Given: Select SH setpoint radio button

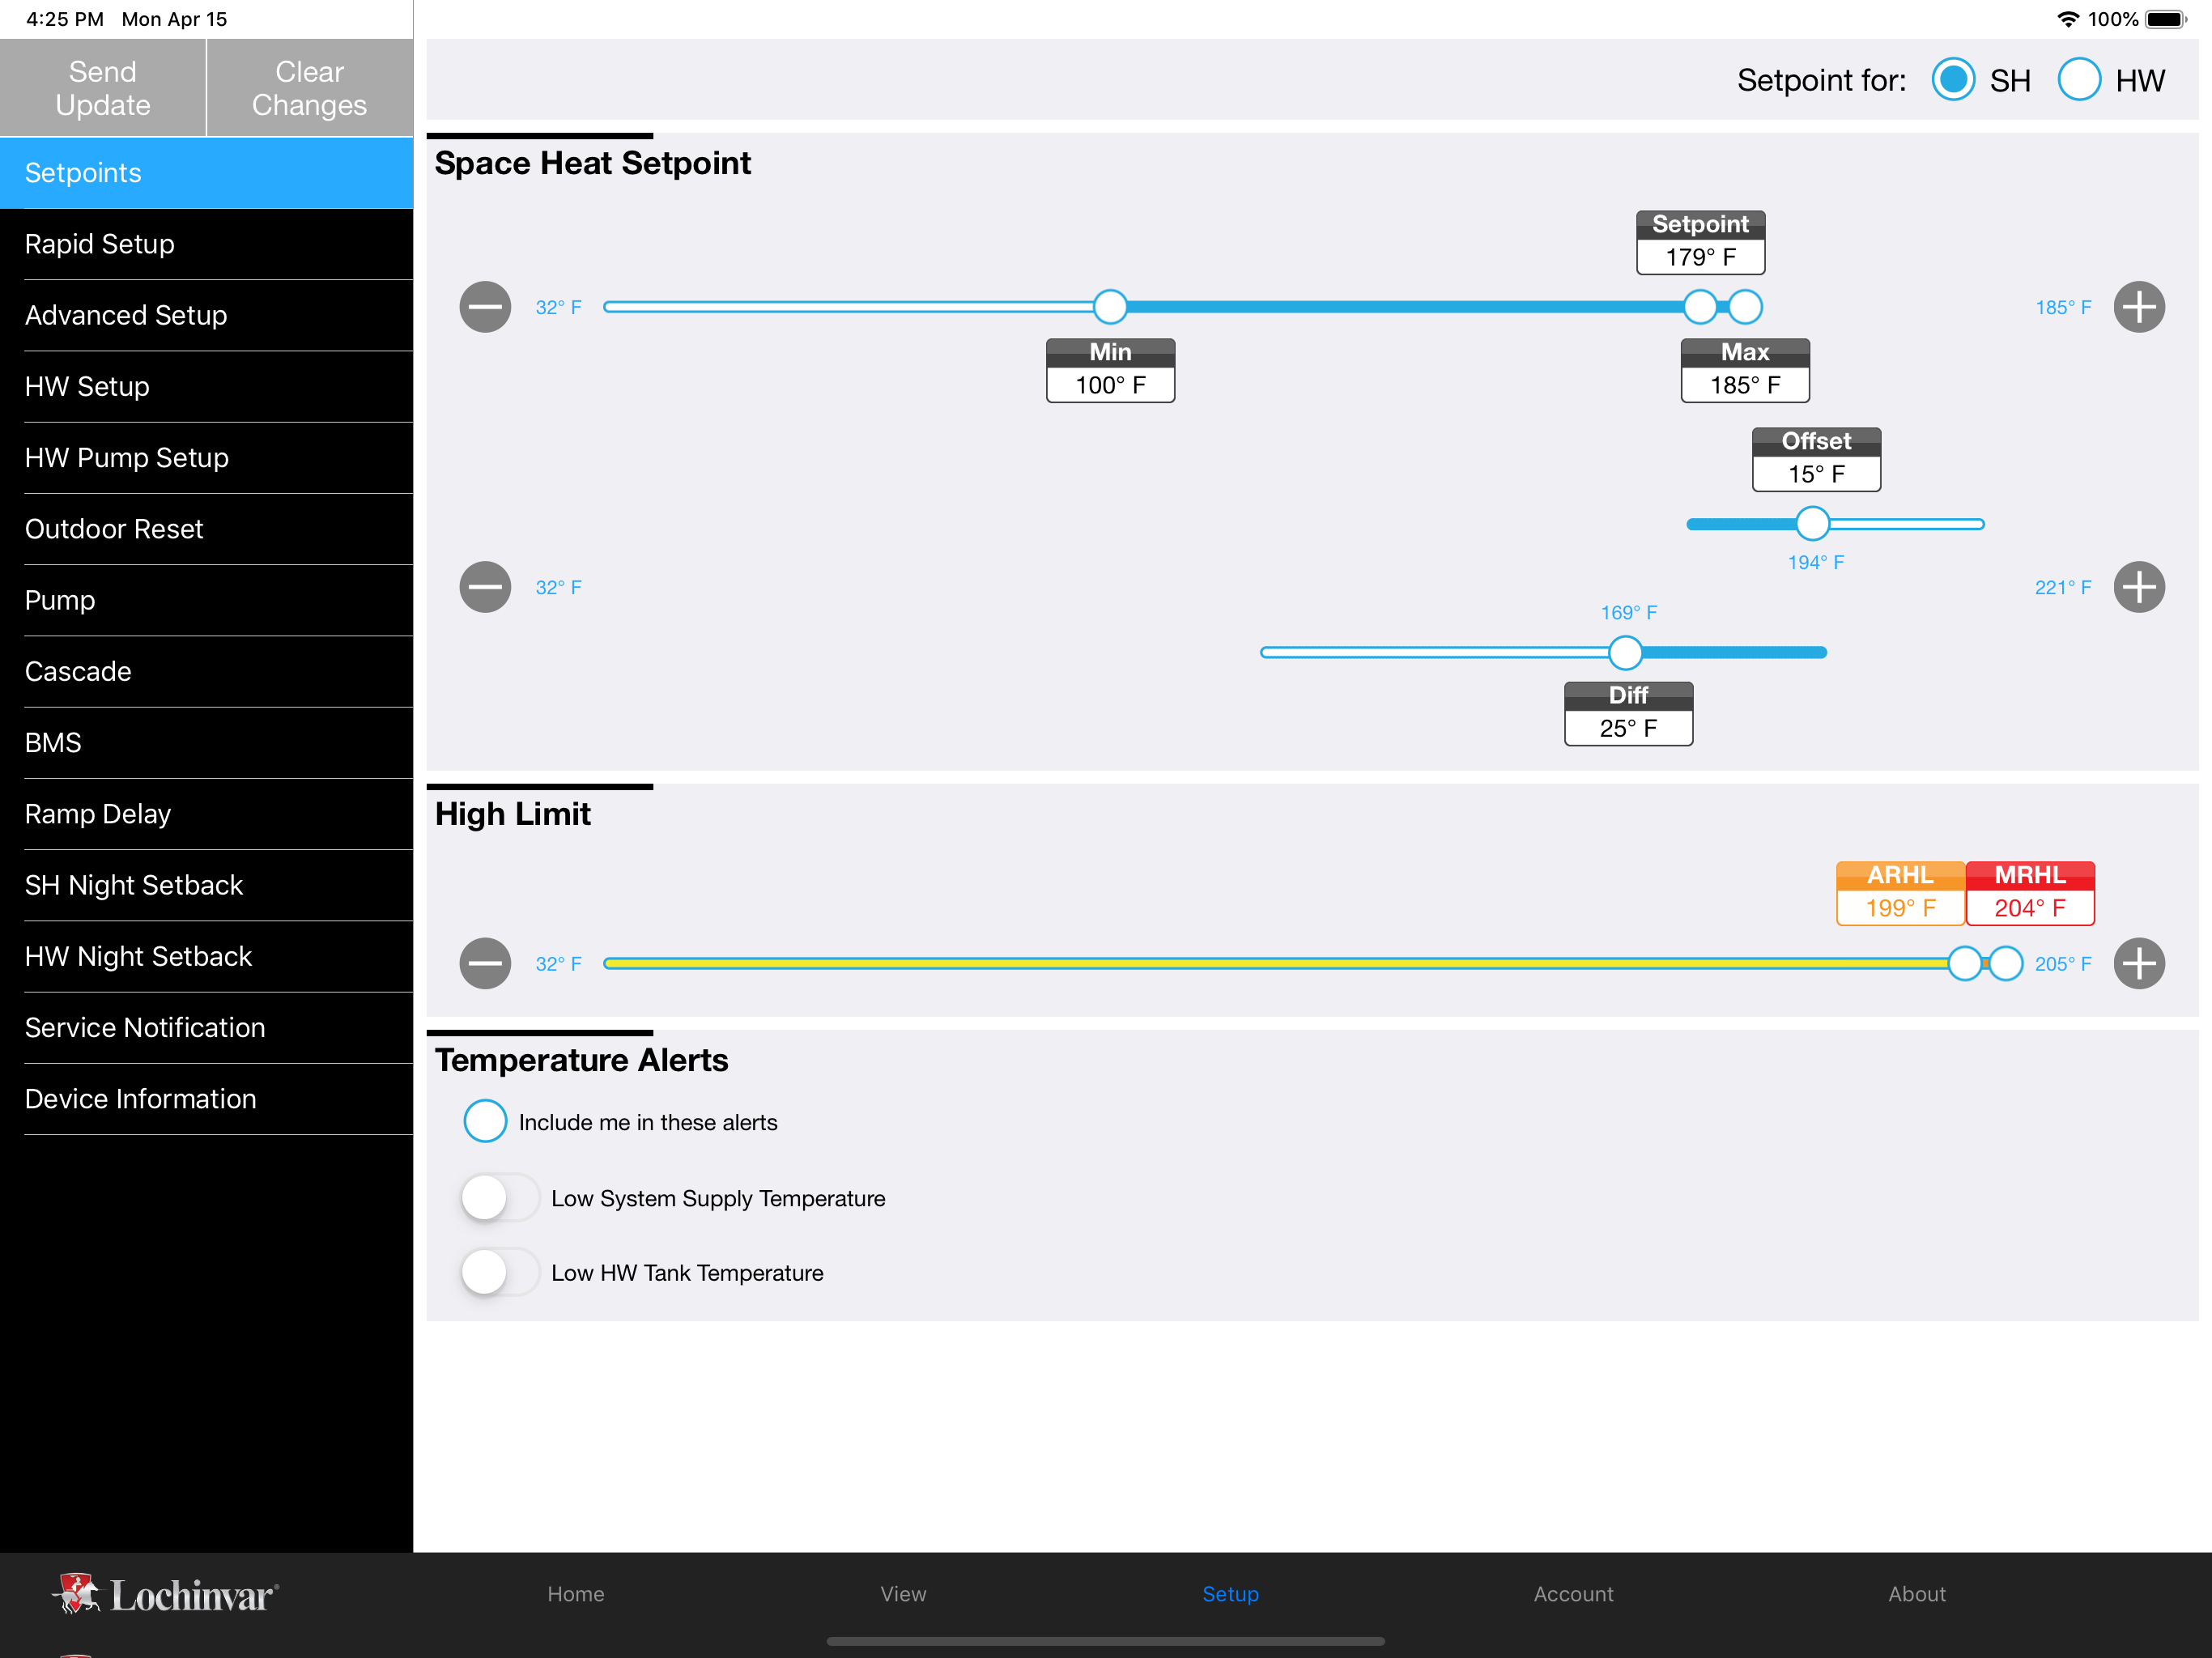Looking at the screenshot, I should (x=1953, y=80).
